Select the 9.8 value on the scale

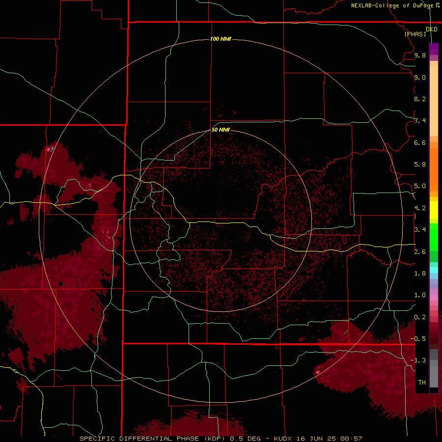click(420, 55)
